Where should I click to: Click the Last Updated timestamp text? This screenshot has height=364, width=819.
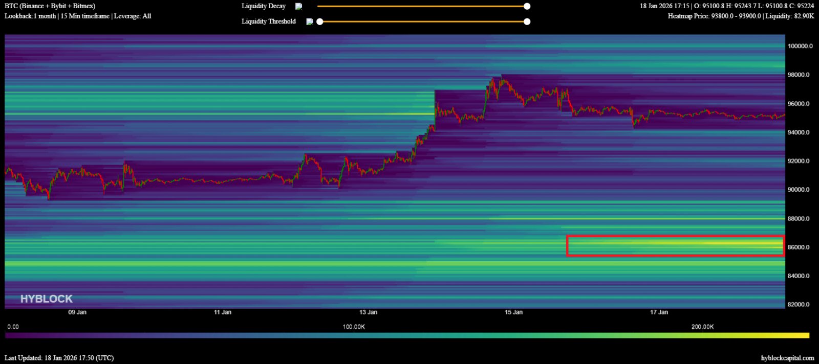(x=59, y=358)
